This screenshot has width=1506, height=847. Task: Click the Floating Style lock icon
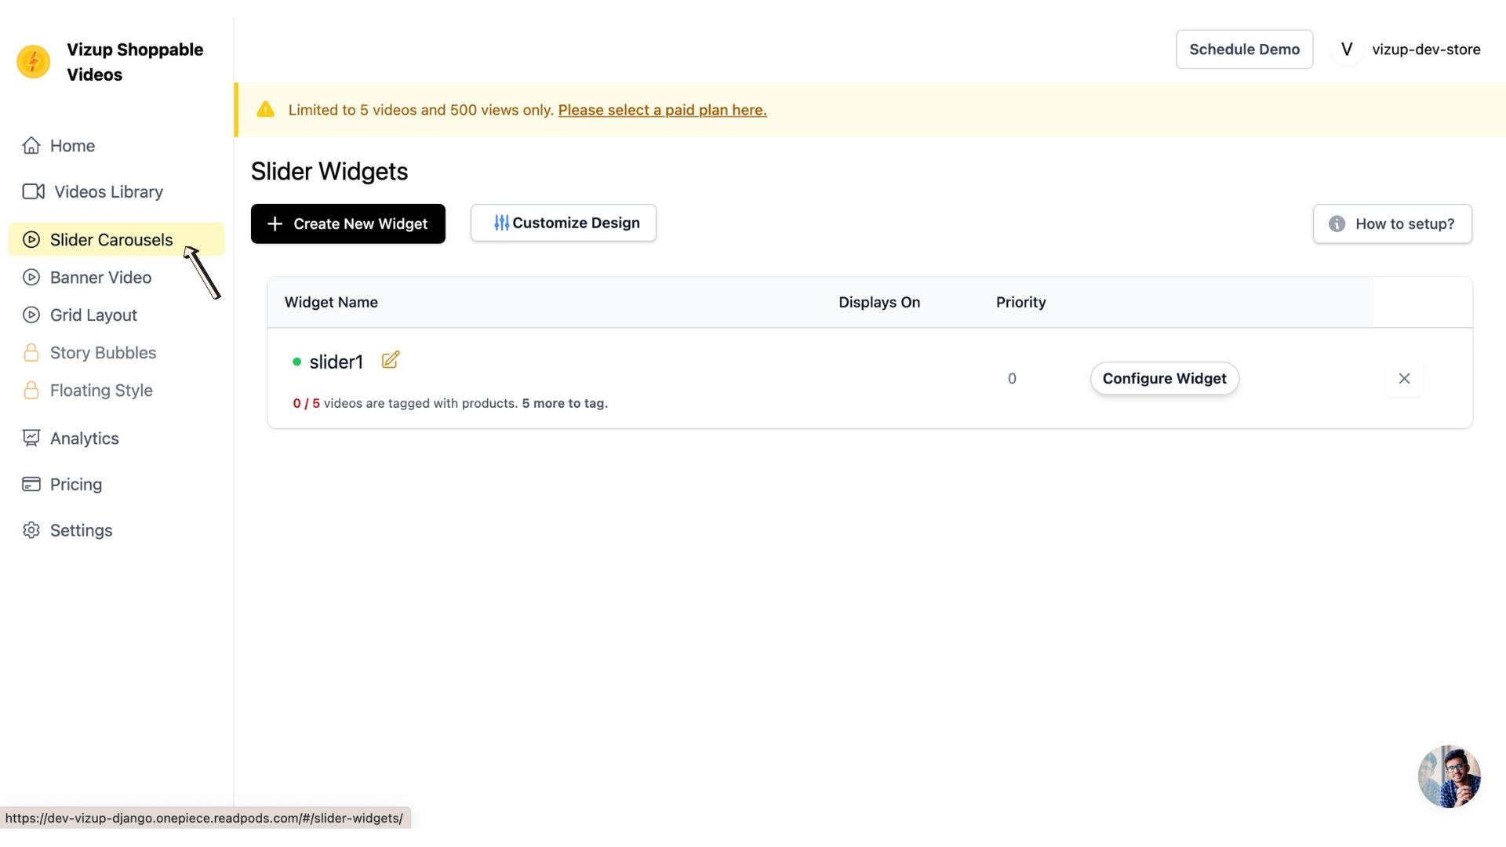tap(31, 391)
